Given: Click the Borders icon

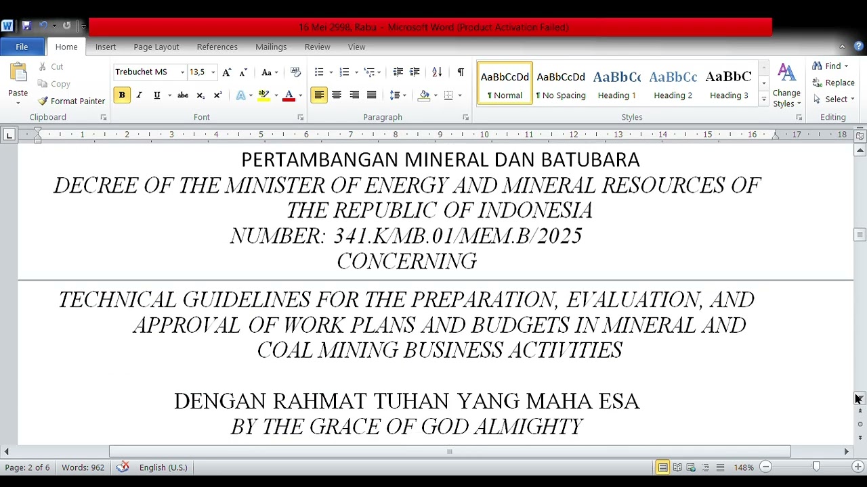Looking at the screenshot, I should [448, 95].
